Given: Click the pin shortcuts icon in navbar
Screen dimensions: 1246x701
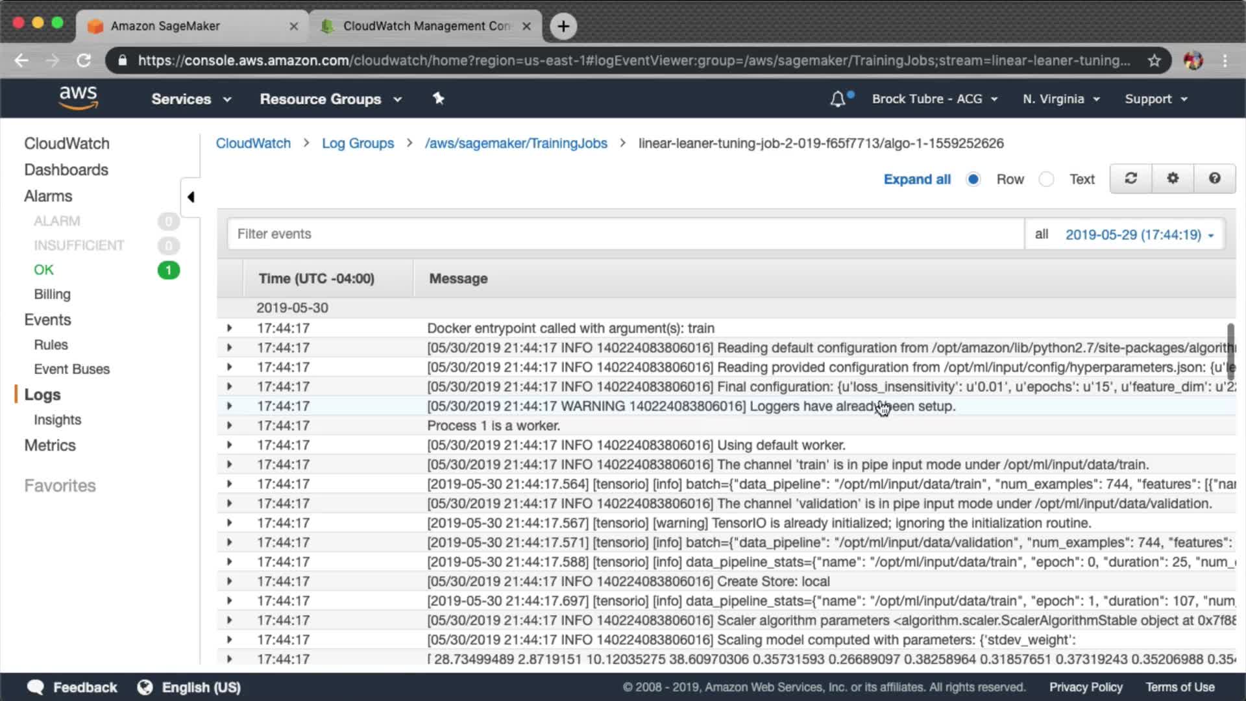Looking at the screenshot, I should (x=439, y=99).
